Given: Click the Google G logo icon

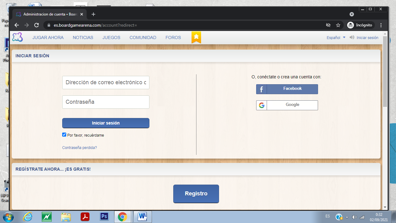Looking at the screenshot, I should click(x=262, y=105).
